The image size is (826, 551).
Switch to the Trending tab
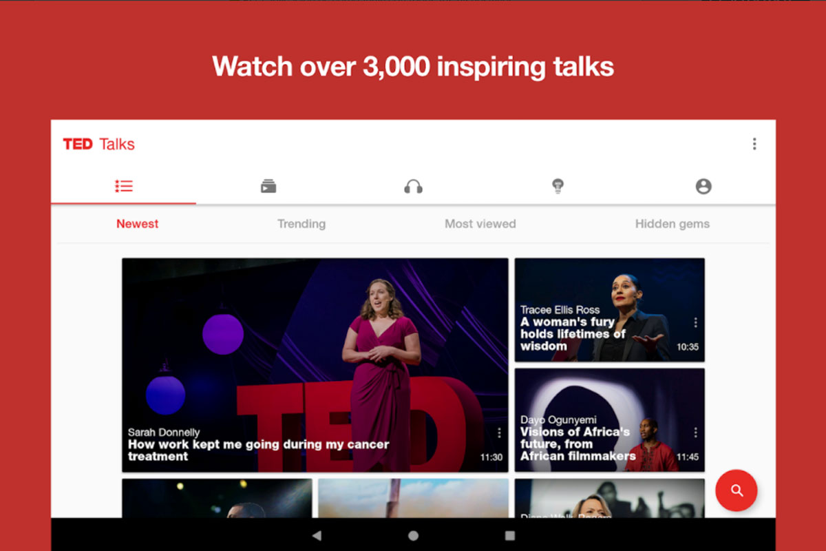[301, 224]
